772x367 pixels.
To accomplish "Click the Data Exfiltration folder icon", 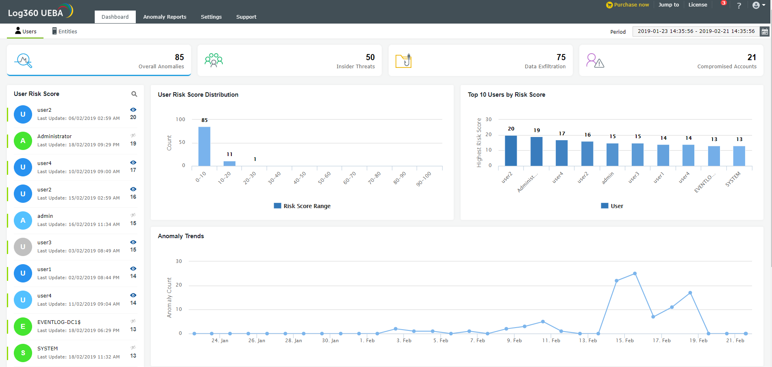I will (404, 61).
